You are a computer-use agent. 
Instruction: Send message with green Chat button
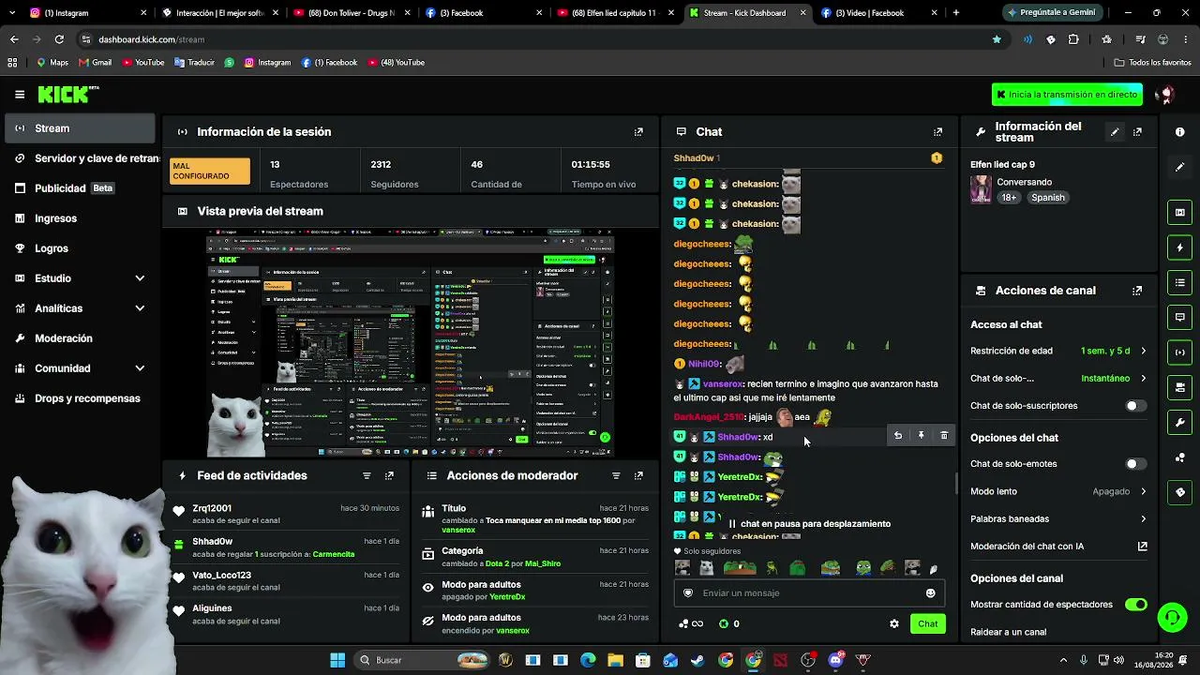tap(927, 623)
